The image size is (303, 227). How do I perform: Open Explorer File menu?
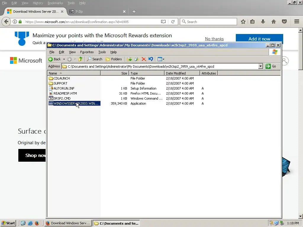point(52,52)
